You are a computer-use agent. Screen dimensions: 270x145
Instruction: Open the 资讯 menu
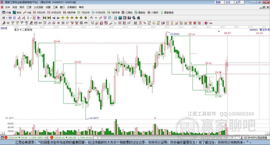tap(22, 7)
